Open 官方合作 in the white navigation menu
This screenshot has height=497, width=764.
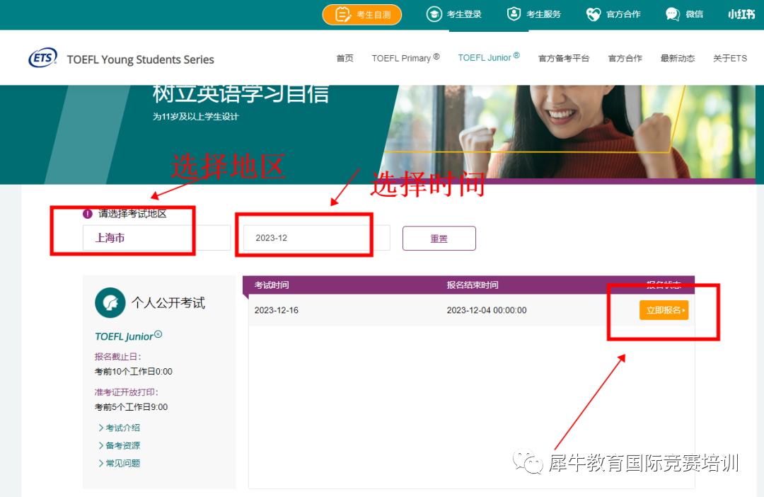click(625, 59)
